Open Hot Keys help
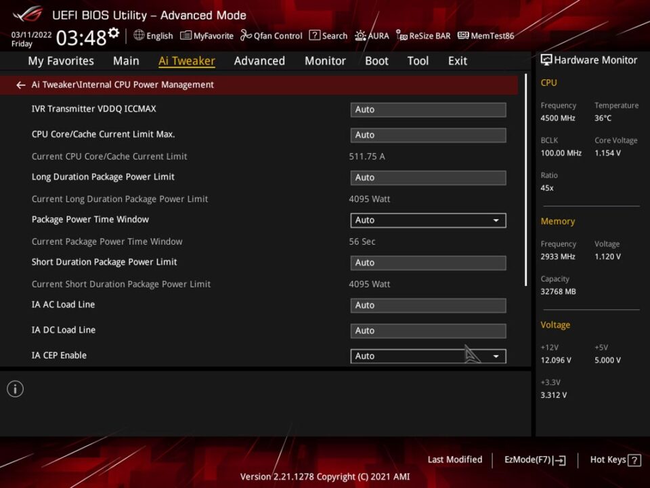 [615, 460]
